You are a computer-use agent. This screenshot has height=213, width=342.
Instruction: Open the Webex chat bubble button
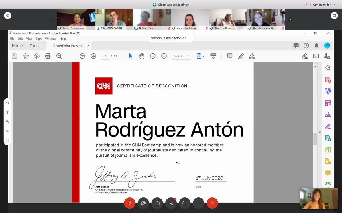point(185,203)
